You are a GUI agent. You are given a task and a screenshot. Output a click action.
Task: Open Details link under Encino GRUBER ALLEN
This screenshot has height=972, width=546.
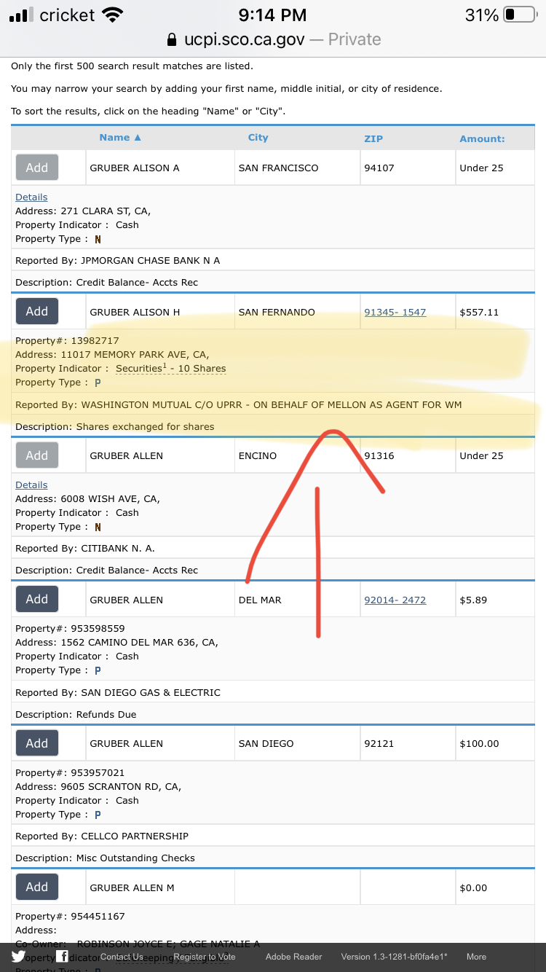point(31,485)
